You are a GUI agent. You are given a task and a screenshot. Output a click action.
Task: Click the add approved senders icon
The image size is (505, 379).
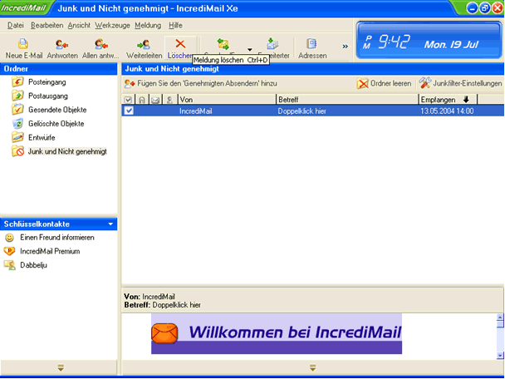pos(129,84)
